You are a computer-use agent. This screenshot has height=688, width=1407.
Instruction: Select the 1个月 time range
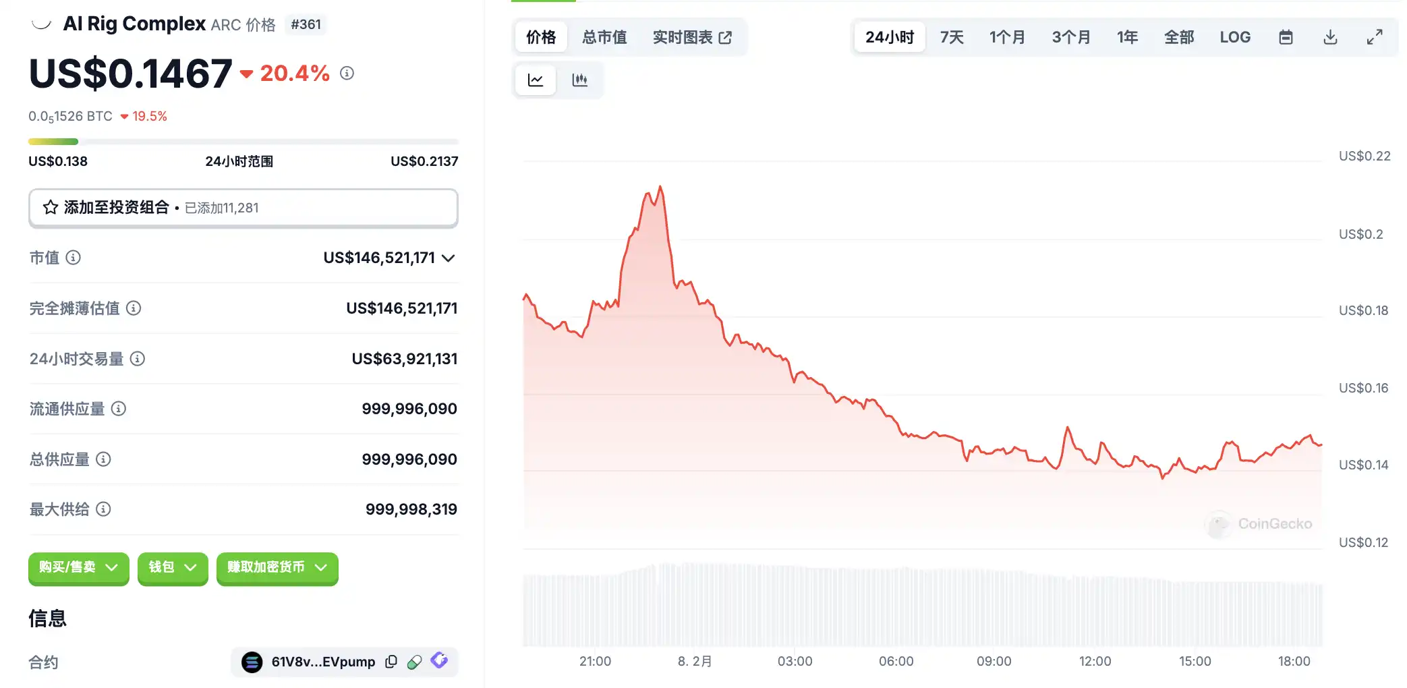coord(1007,37)
